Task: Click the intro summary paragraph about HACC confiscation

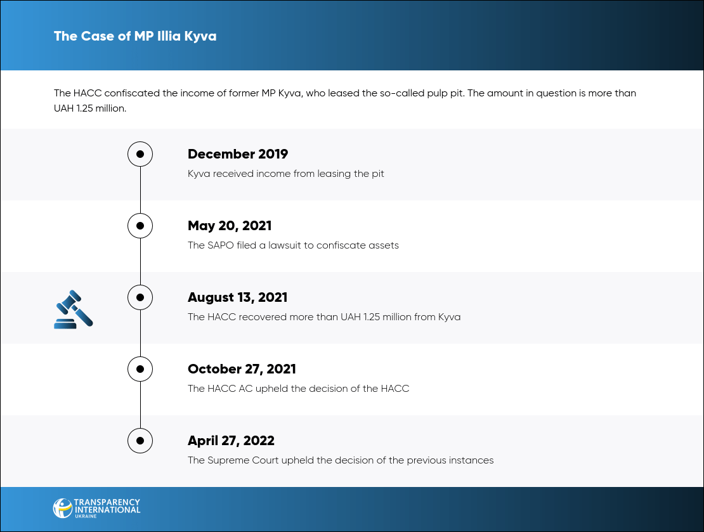Action: (x=344, y=101)
